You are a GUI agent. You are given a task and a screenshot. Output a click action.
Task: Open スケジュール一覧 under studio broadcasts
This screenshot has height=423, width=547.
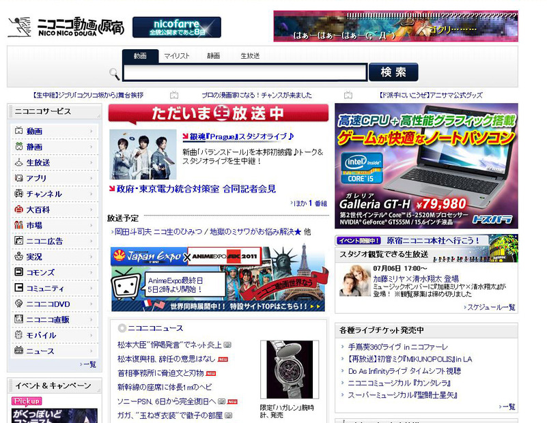(490, 307)
